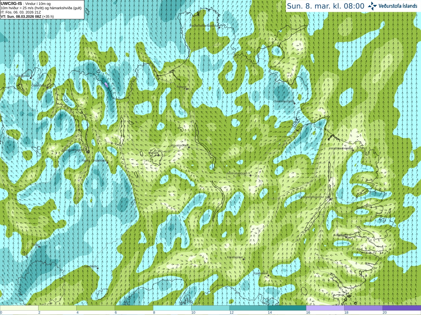Select the Eyjabakkar station marker

(x=268, y=275)
